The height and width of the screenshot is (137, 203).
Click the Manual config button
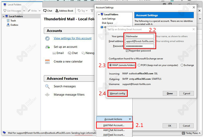point(118,94)
